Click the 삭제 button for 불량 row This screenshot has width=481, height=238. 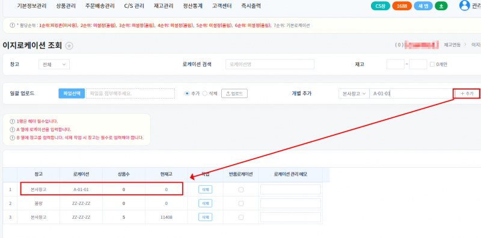click(205, 203)
